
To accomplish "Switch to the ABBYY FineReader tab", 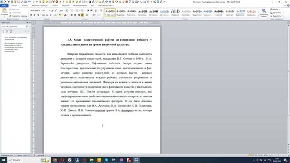I will pyautogui.click(x=106, y=6).
